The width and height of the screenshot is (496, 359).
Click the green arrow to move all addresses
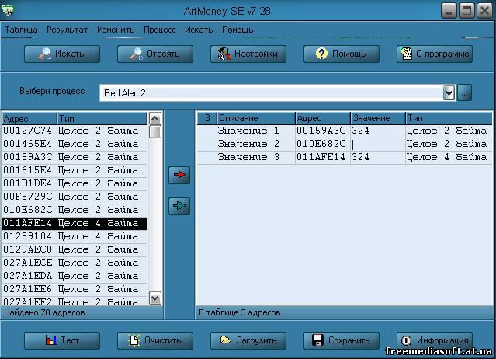(179, 206)
